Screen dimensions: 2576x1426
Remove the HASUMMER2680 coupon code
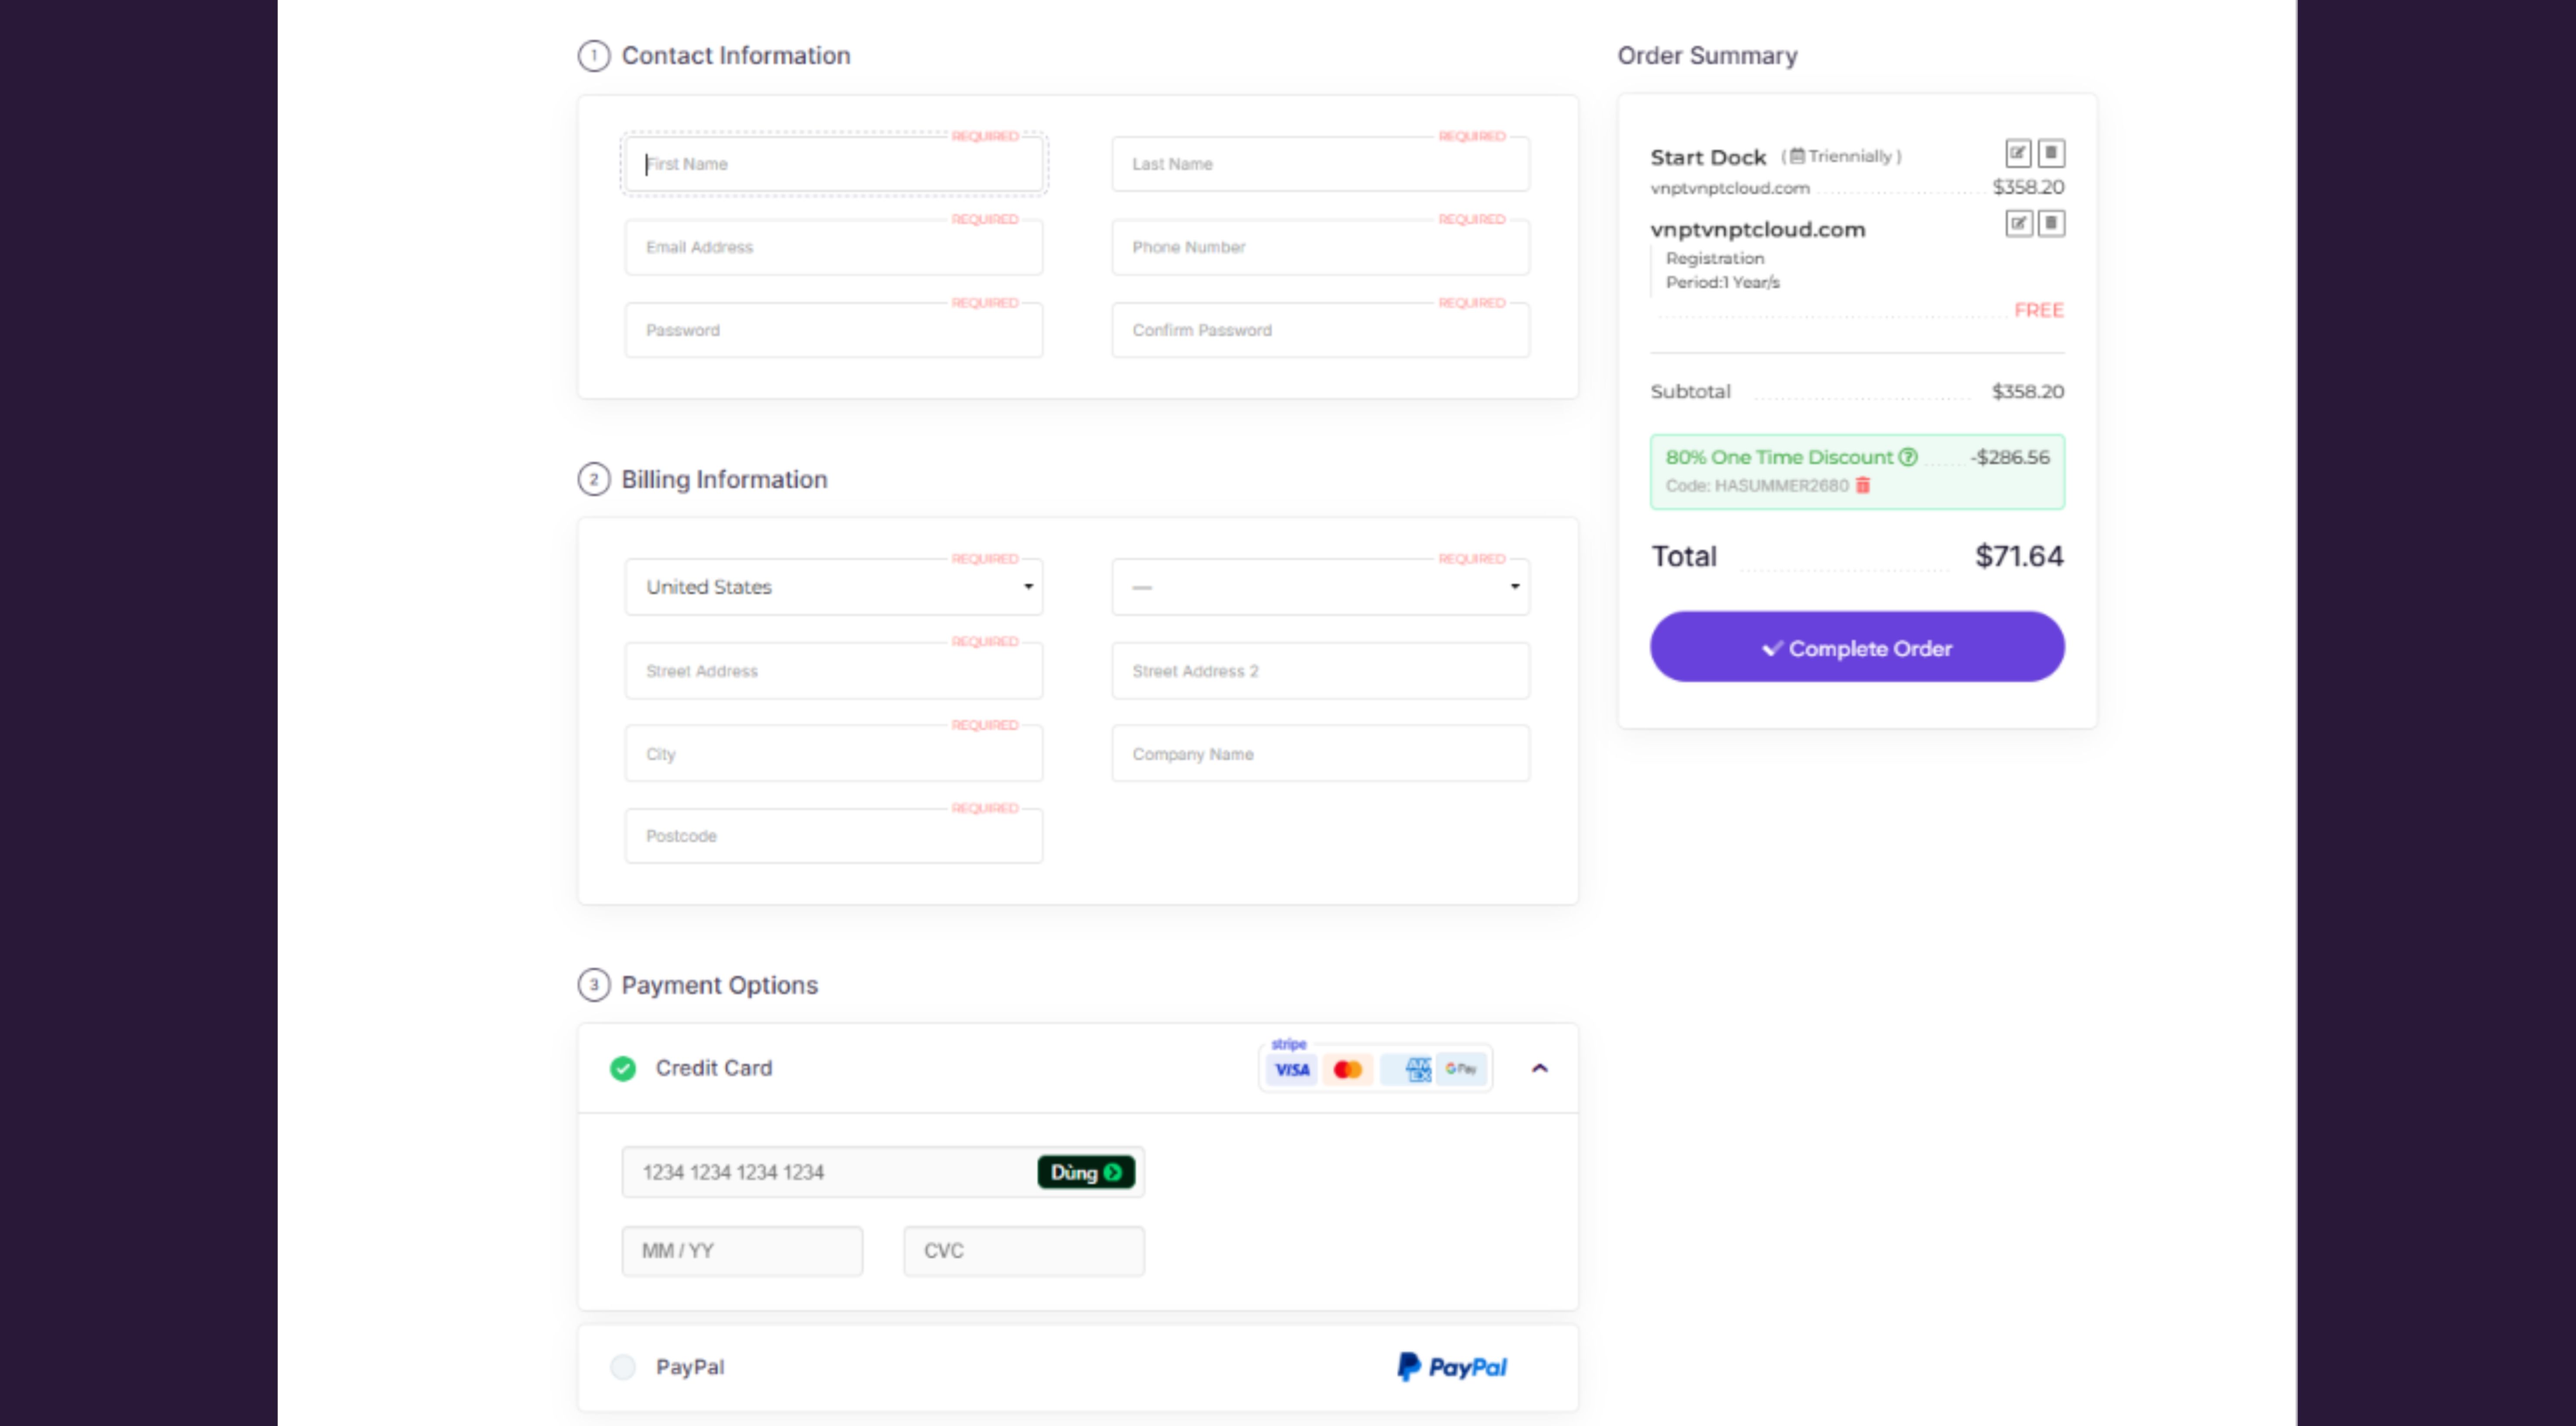[1862, 485]
